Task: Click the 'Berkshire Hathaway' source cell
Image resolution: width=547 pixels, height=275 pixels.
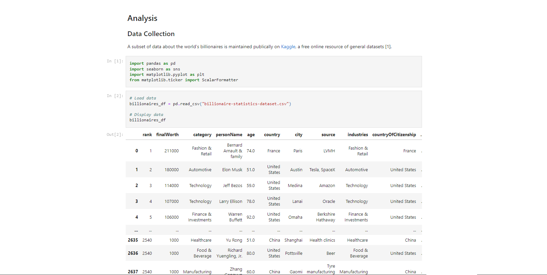Action: [x=326, y=217]
